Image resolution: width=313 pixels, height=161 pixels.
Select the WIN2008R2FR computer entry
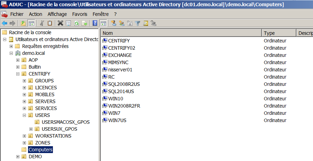(124, 106)
